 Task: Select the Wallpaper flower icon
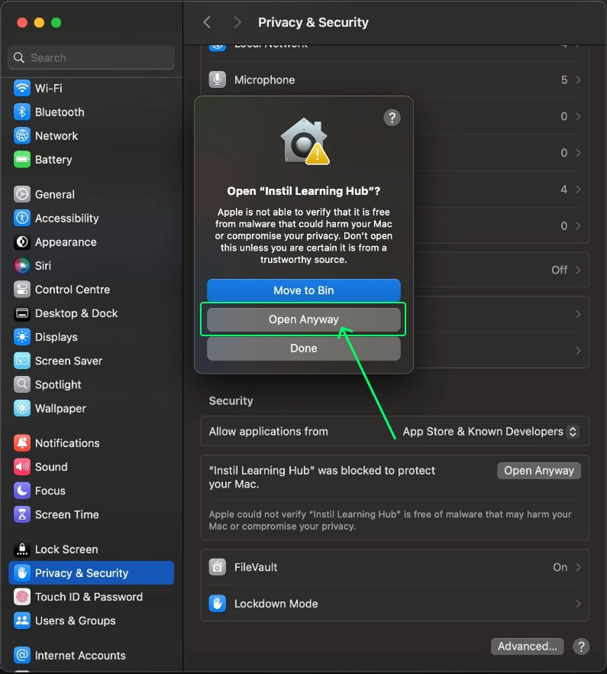pyautogui.click(x=22, y=408)
